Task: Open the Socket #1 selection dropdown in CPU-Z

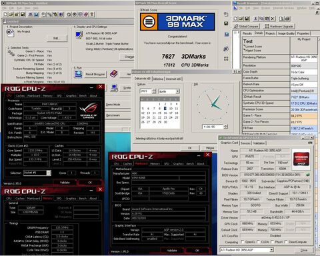Action: (x=49, y=173)
